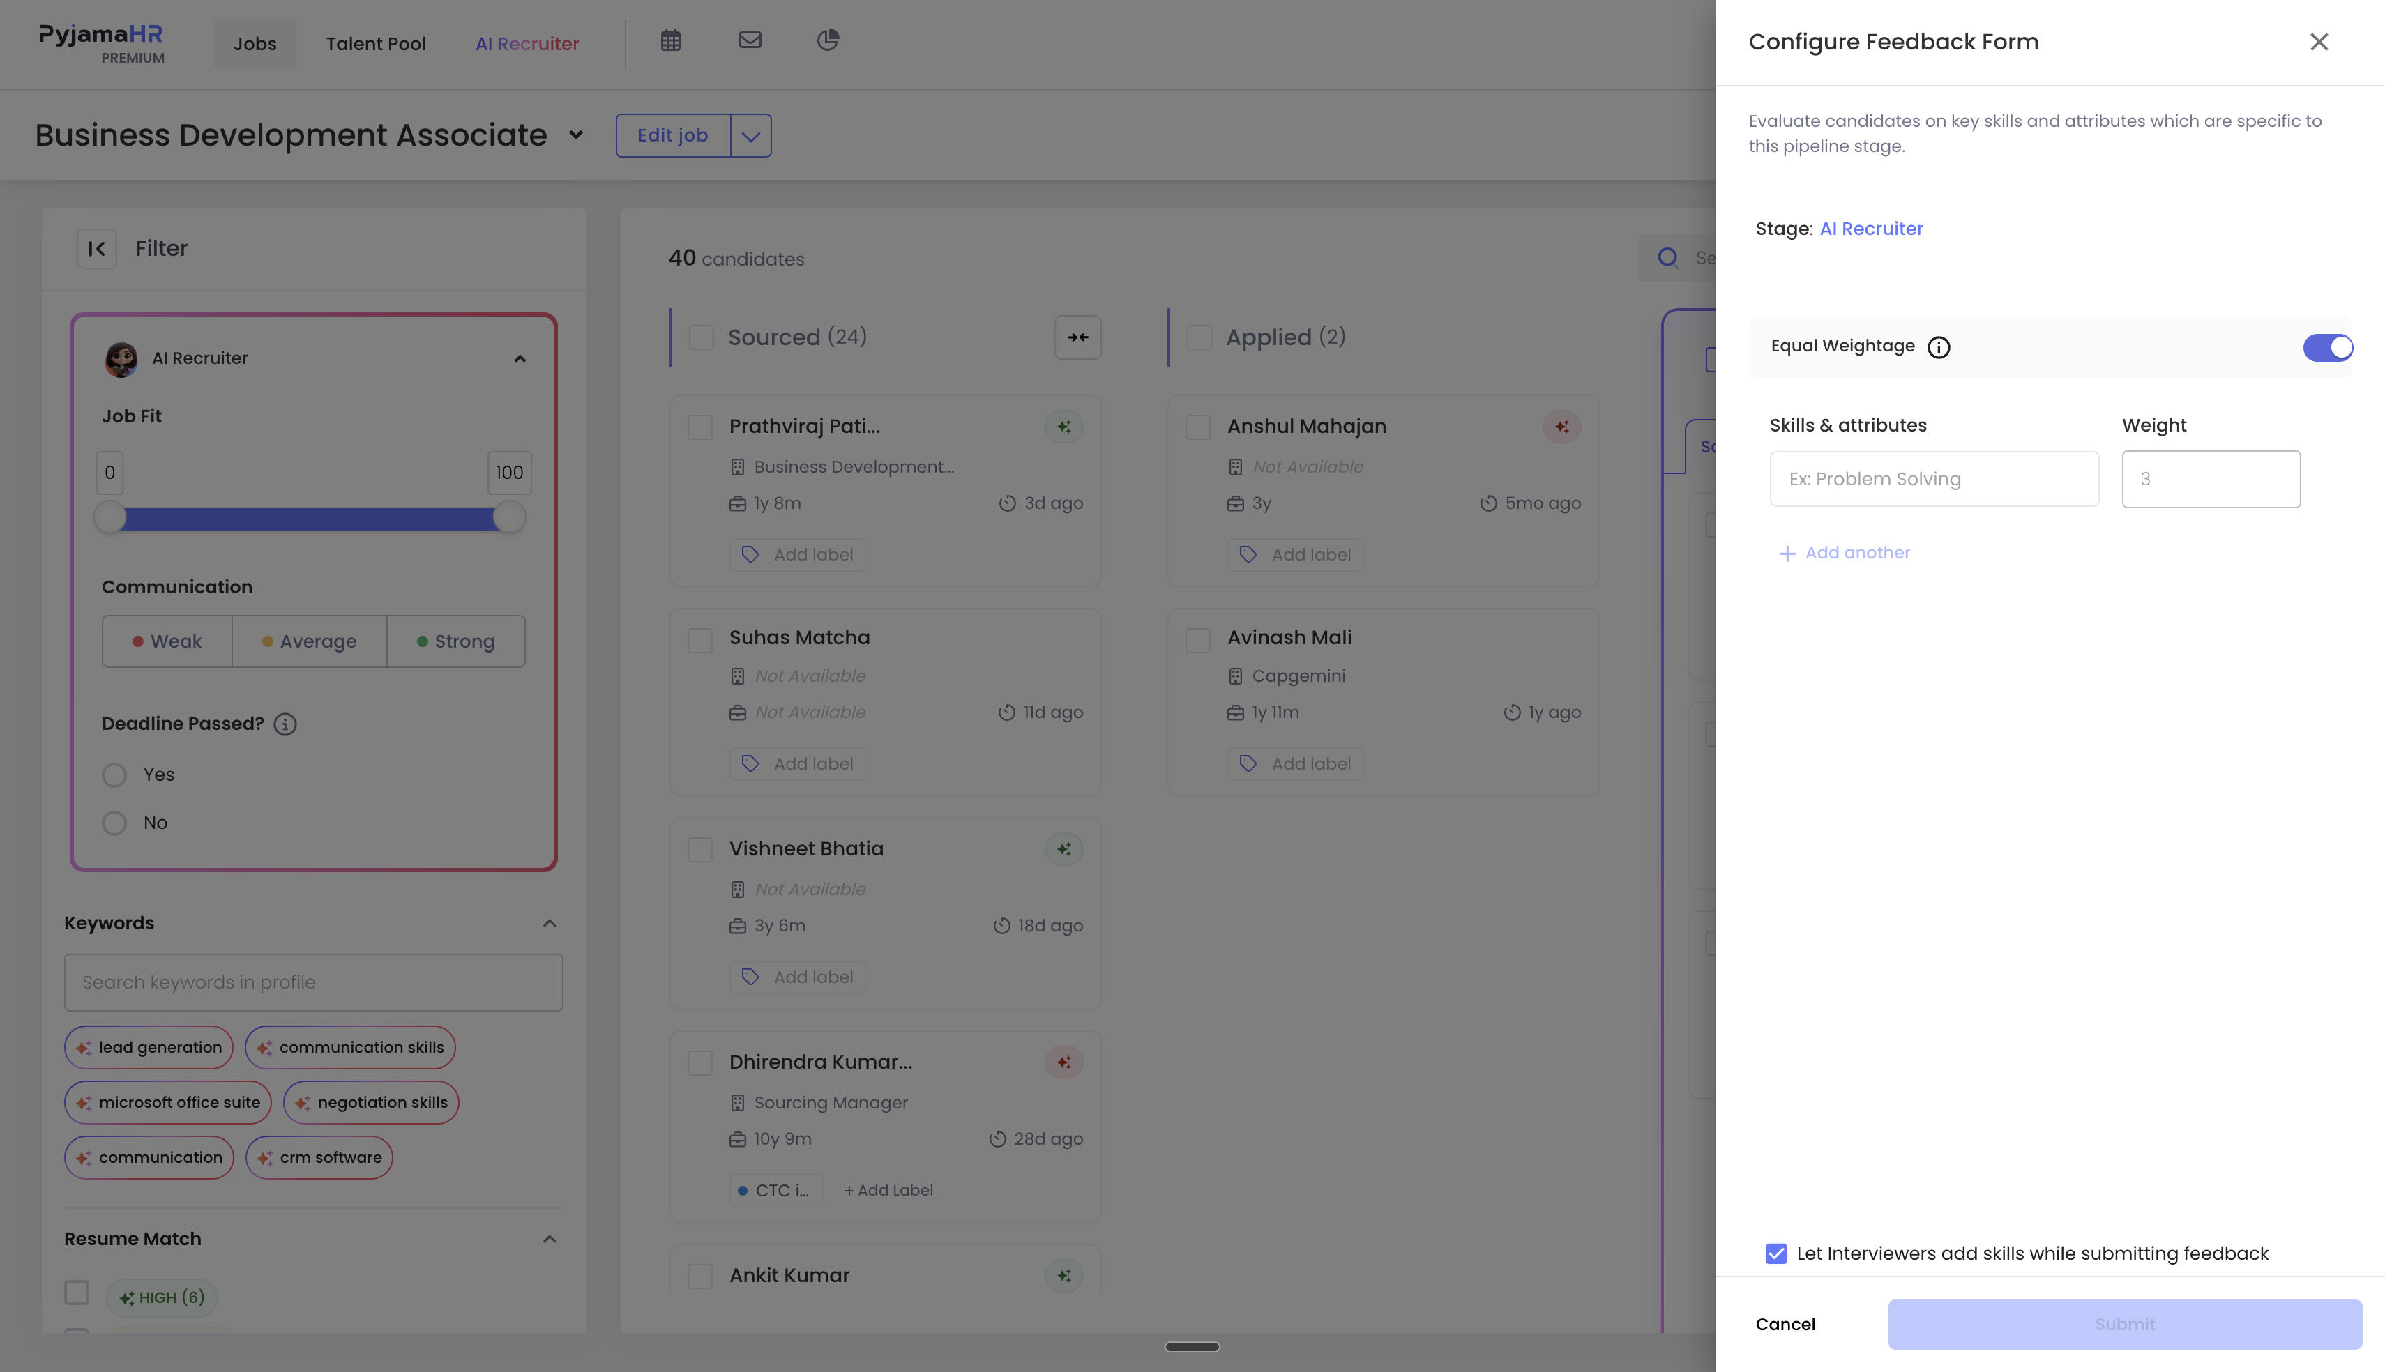Click the Add another skill link
The image size is (2385, 1372).
pos(1844,553)
